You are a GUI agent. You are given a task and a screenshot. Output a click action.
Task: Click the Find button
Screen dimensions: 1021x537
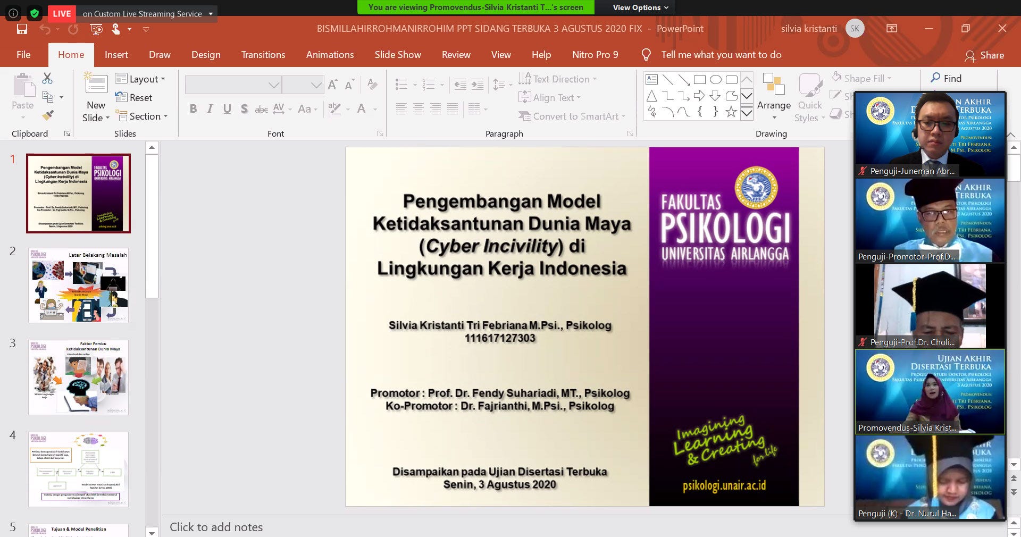point(946,78)
